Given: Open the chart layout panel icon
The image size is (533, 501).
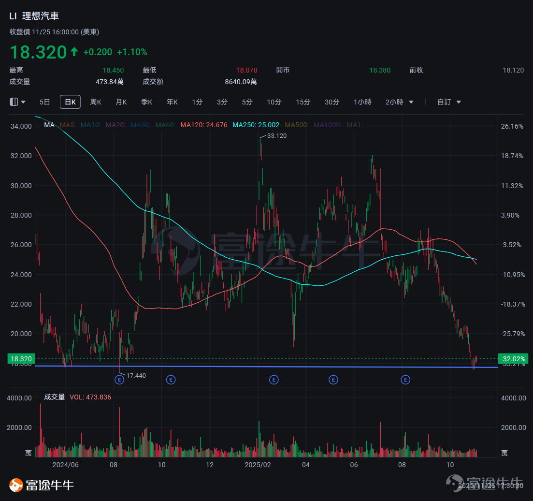Looking at the screenshot, I should coord(14,102).
